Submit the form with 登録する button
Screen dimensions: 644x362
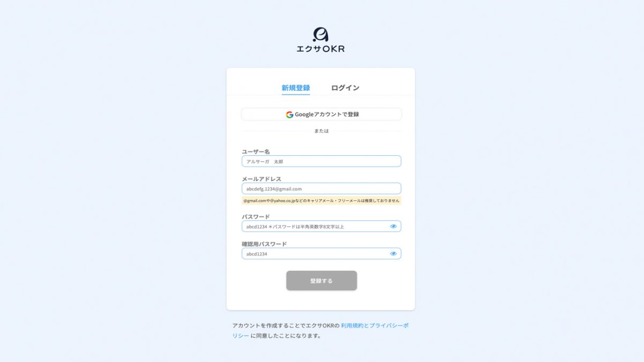pyautogui.click(x=321, y=280)
